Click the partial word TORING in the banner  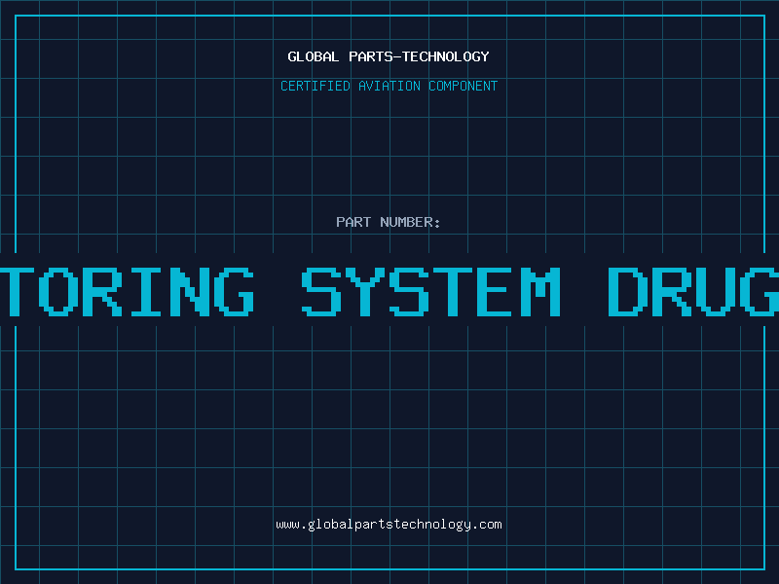click(x=128, y=291)
